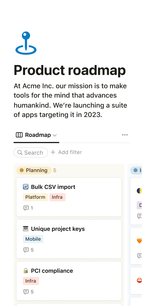The width and height of the screenshot is (142, 306).
Task: Expand the Roadmap view dropdown chevron
Action: click(55, 135)
